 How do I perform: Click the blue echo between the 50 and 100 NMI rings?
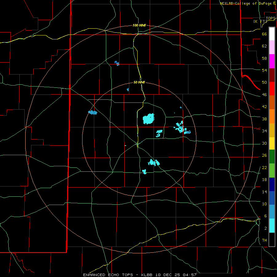(x=117, y=63)
